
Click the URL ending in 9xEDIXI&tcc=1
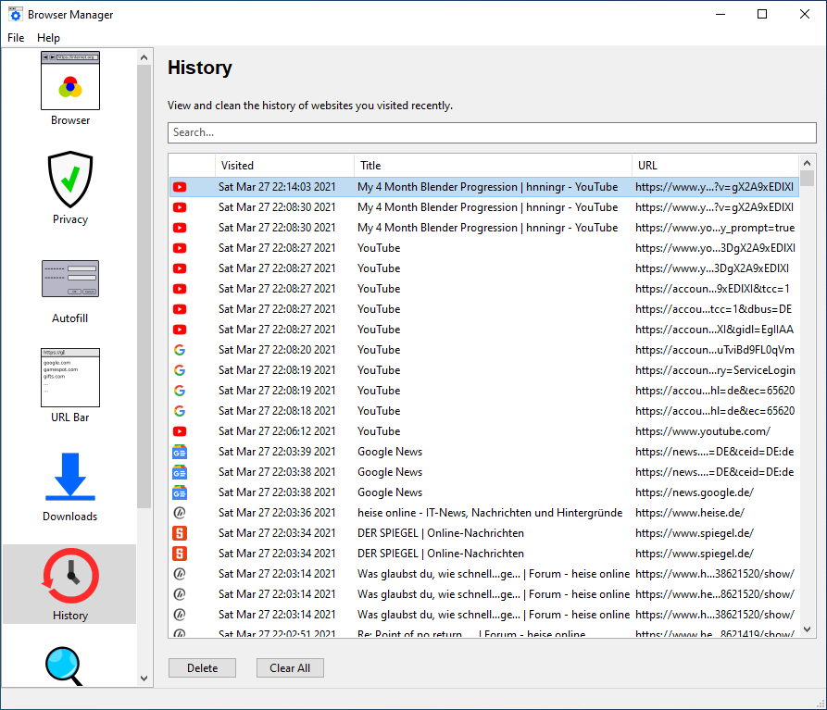coord(712,289)
